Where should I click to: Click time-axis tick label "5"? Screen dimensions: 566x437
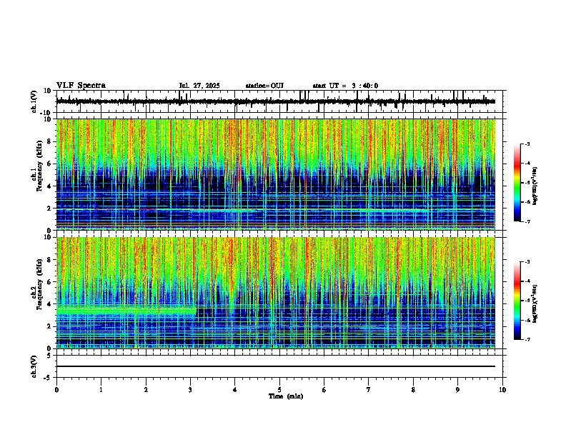(x=279, y=390)
